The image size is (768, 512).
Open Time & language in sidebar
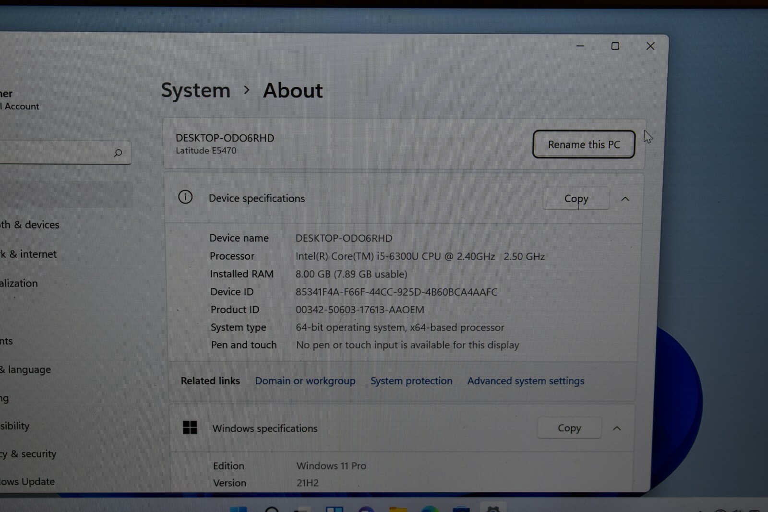coord(25,369)
